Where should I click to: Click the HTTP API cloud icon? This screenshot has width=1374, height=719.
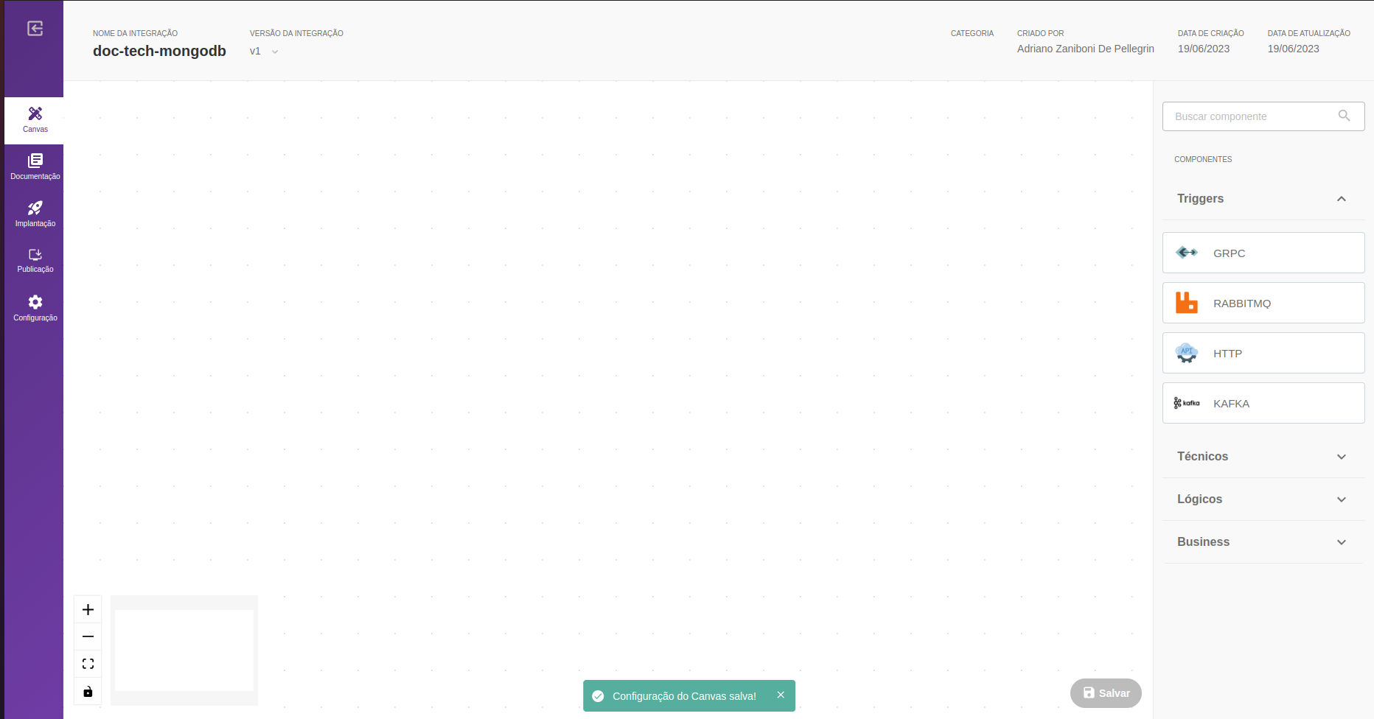1187,353
